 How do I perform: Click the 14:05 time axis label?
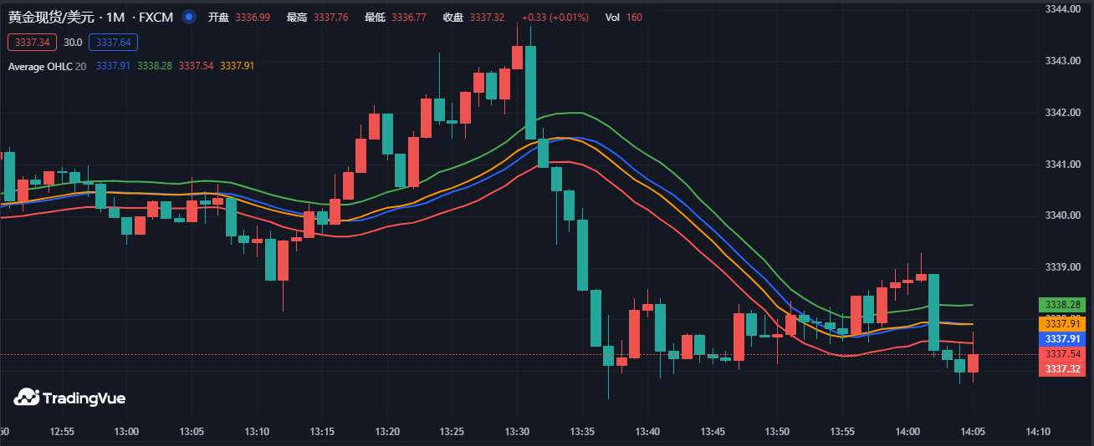coord(972,432)
